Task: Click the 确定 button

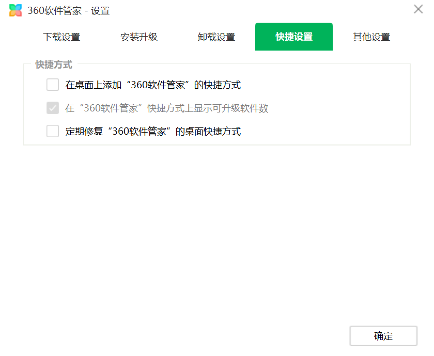Action: point(383,336)
